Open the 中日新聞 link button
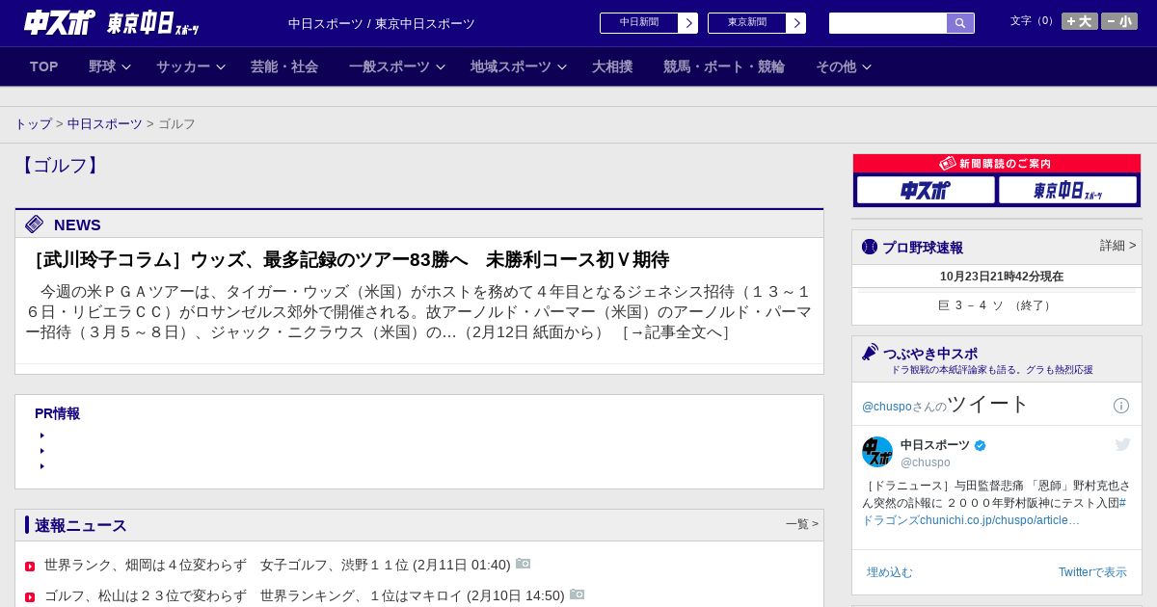 pyautogui.click(x=639, y=23)
